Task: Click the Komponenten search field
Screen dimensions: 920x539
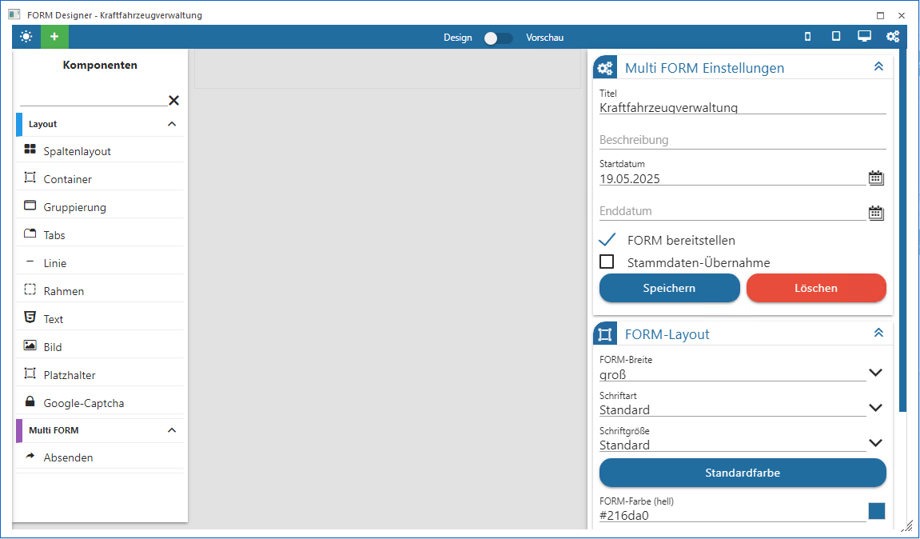Action: point(94,99)
